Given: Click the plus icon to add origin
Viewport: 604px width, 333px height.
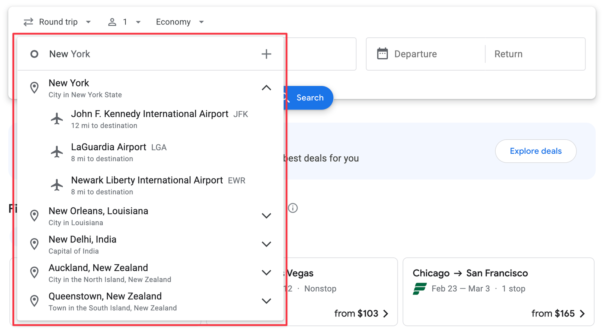Looking at the screenshot, I should click(266, 54).
